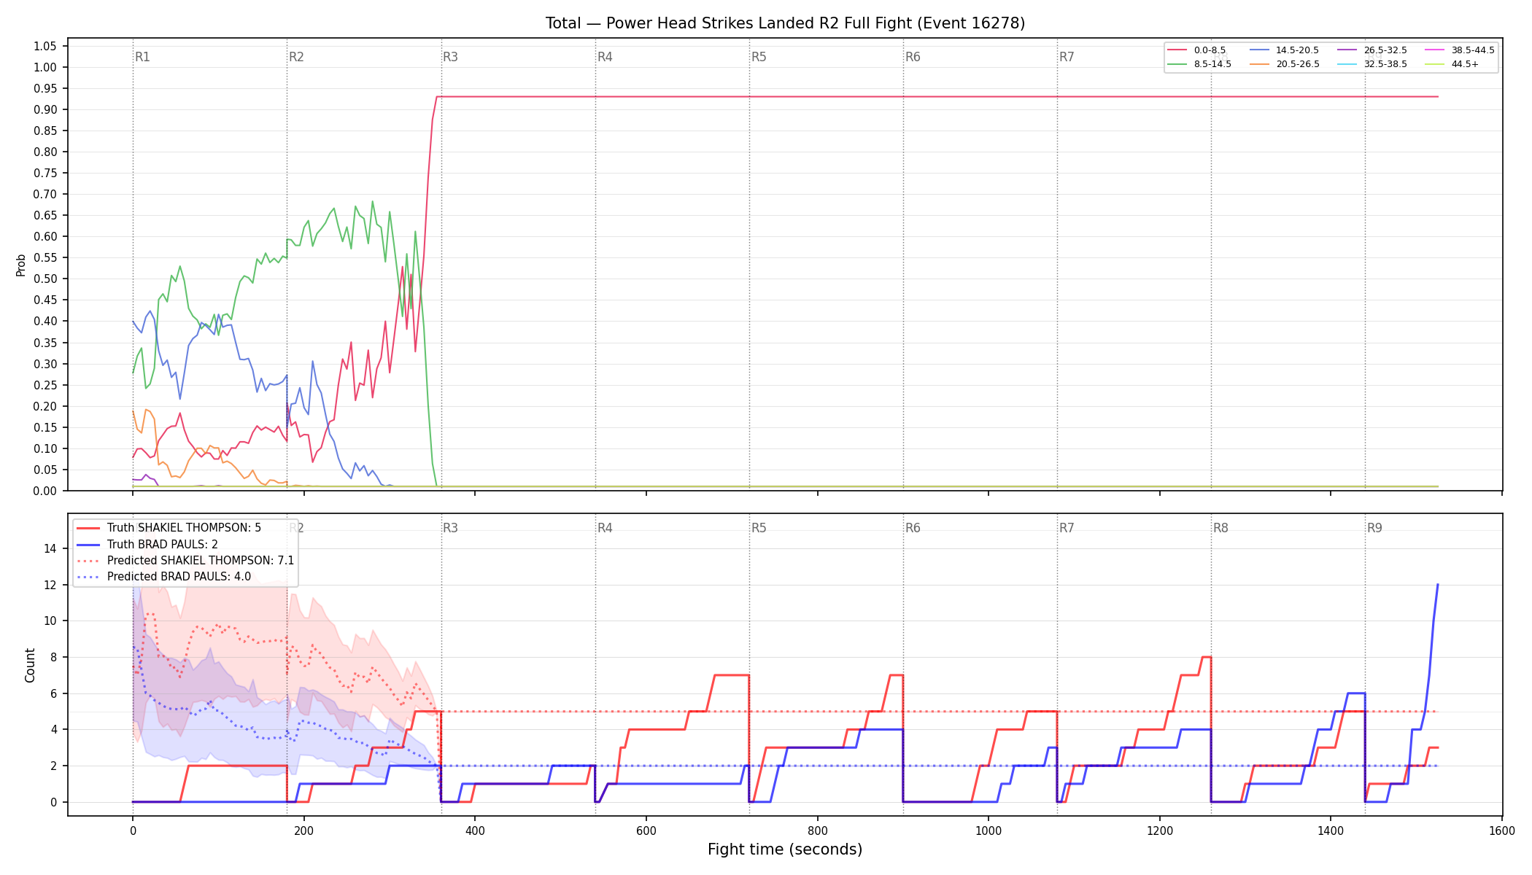
Task: Click the Fight time (seconds) axis label
Action: [785, 849]
